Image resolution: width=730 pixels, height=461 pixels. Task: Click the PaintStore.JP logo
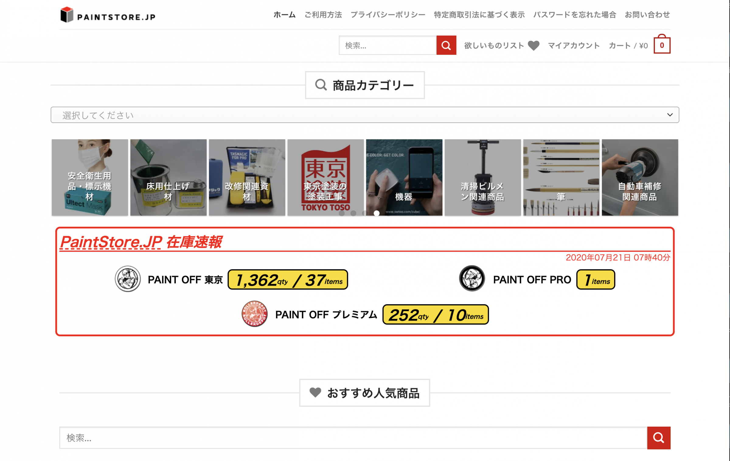(108, 15)
